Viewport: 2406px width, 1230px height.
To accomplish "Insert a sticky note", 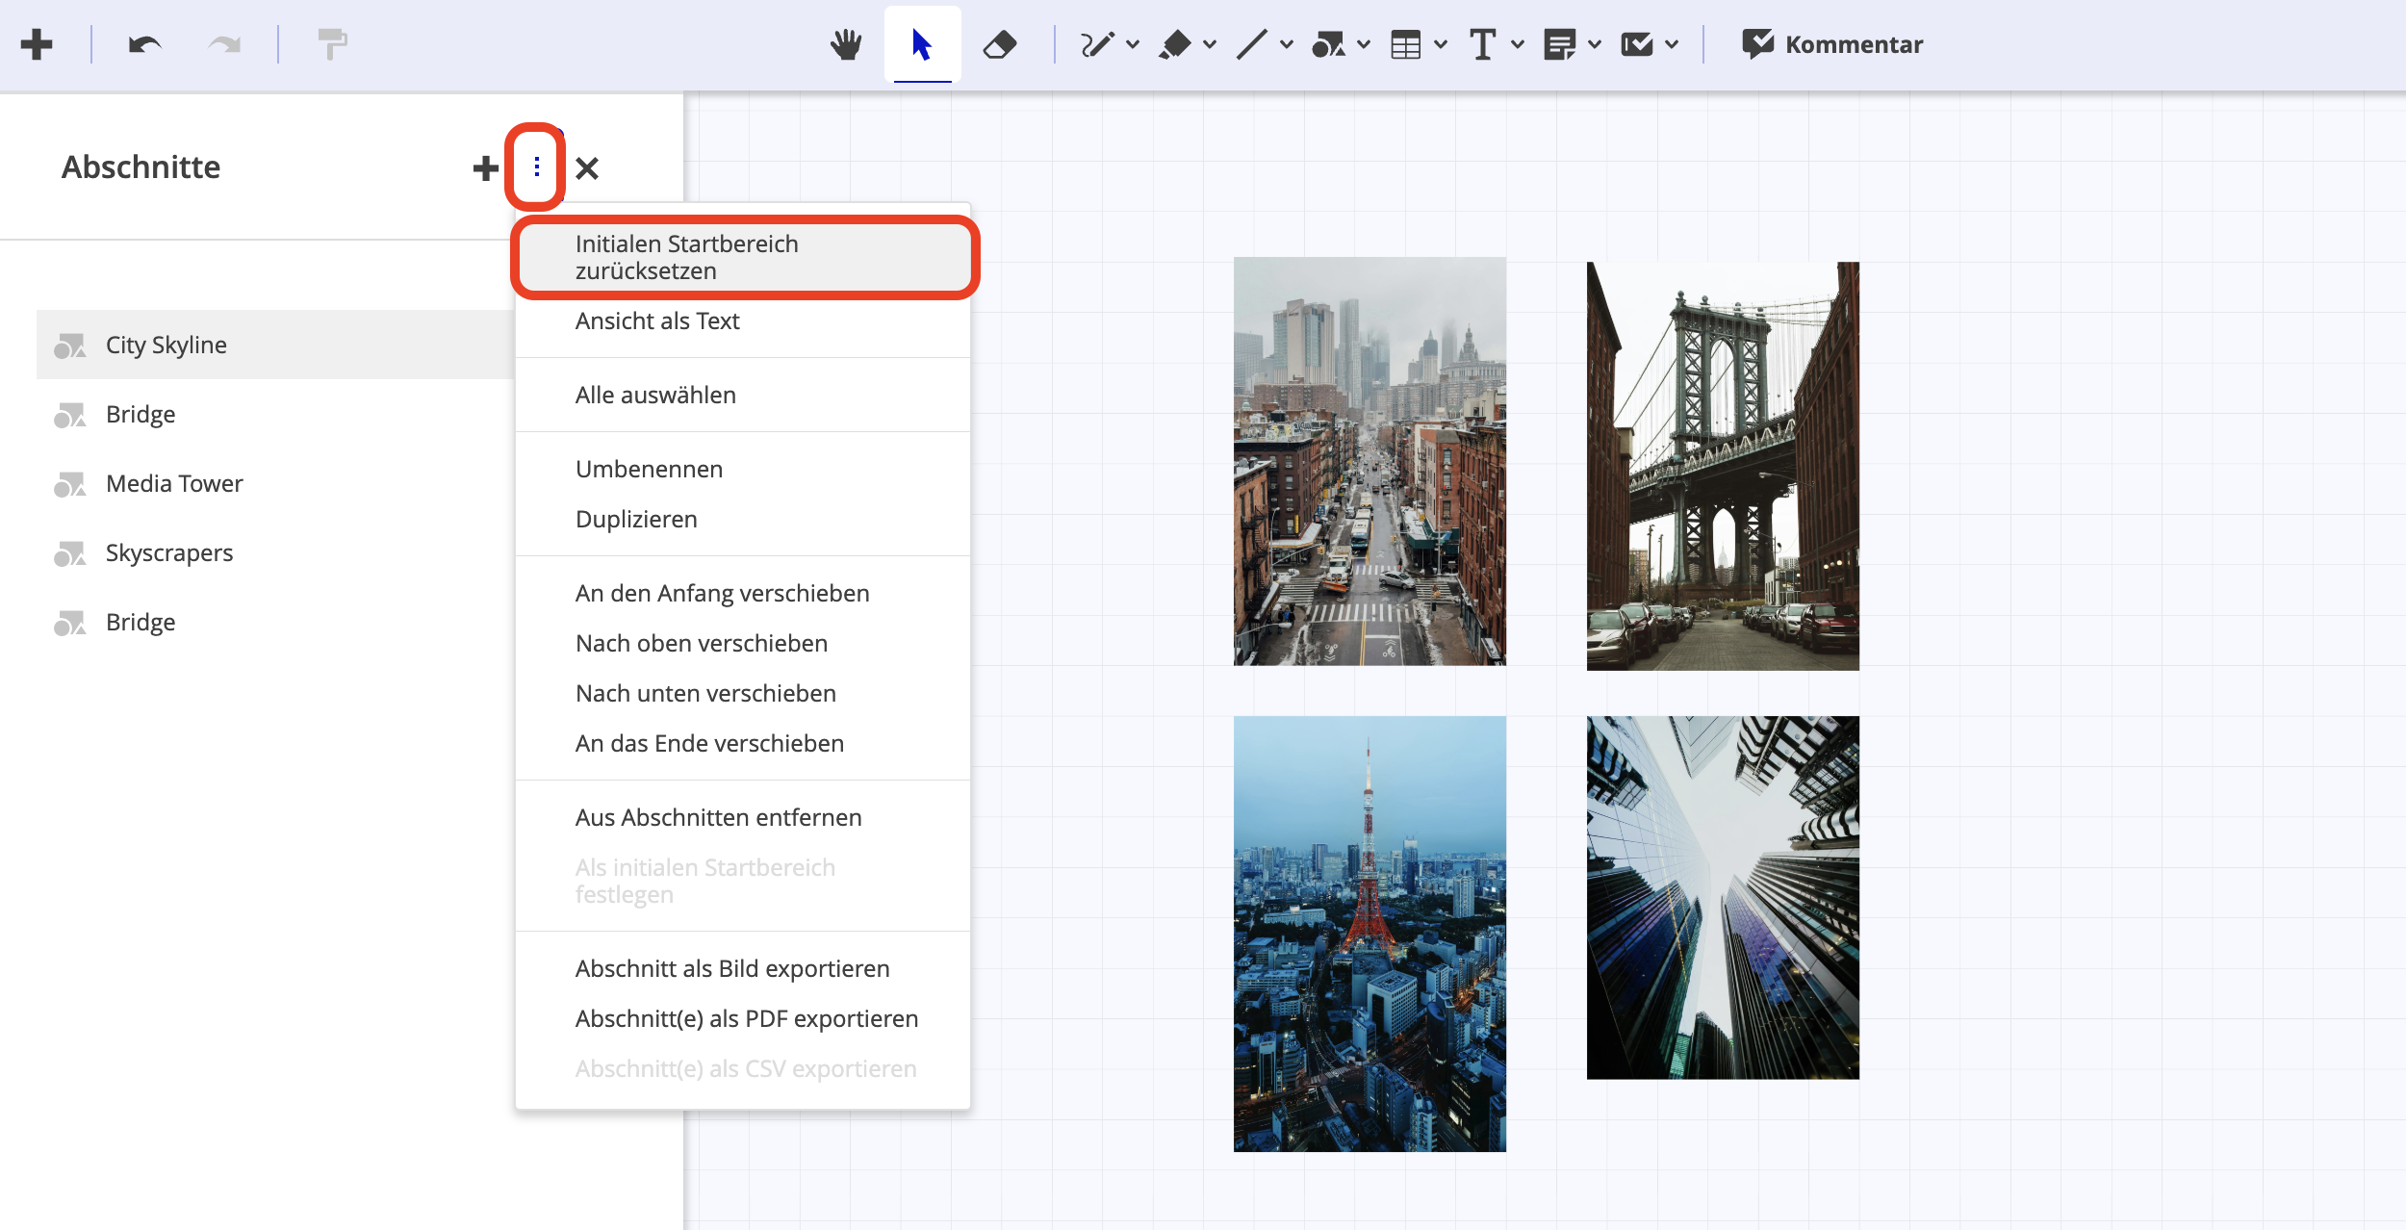I will (1561, 43).
